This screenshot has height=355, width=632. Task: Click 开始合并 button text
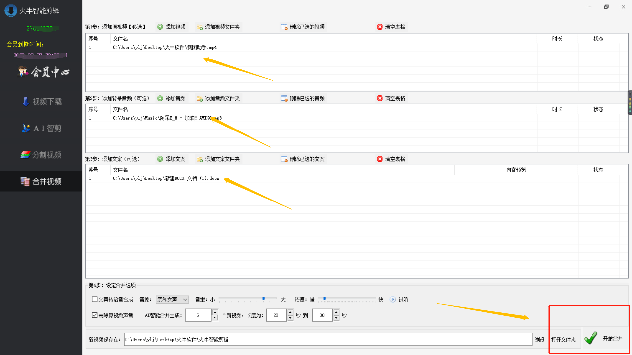pyautogui.click(x=613, y=338)
